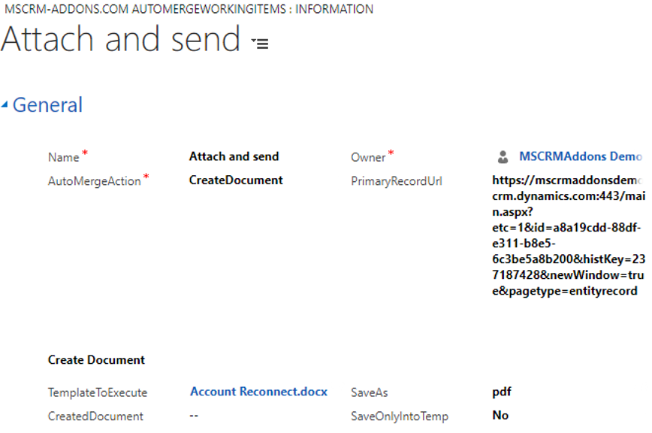652x433 pixels.
Task: Click the AUTOMERGEWORKINGITEMS : INFORMATION breadcrumb text
Action: point(252,9)
